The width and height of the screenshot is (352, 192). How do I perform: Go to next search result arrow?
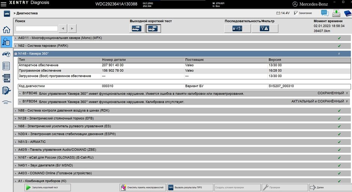72,28
